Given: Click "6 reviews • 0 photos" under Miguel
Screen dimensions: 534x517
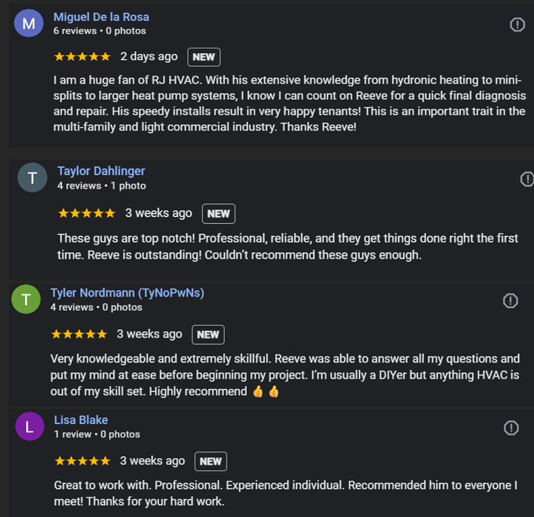Looking at the screenshot, I should 100,31.
